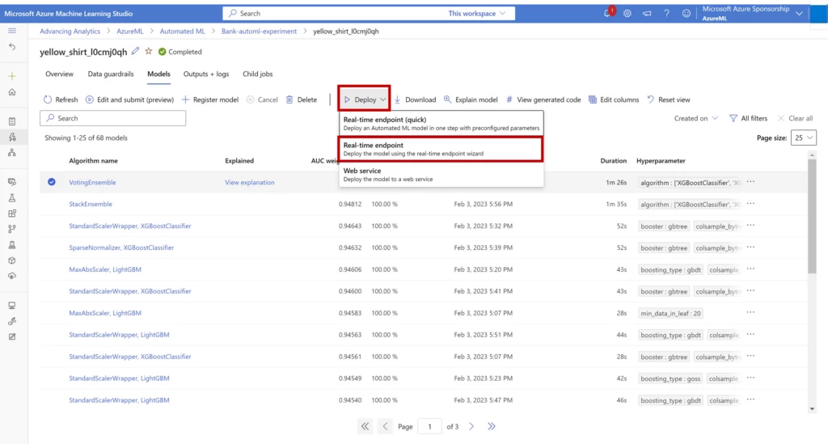Click the help question mark icon
This screenshot has width=828, height=444.
coord(666,14)
